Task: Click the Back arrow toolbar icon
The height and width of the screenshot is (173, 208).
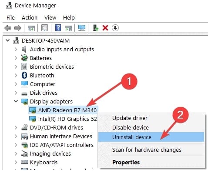Action: tap(8, 28)
